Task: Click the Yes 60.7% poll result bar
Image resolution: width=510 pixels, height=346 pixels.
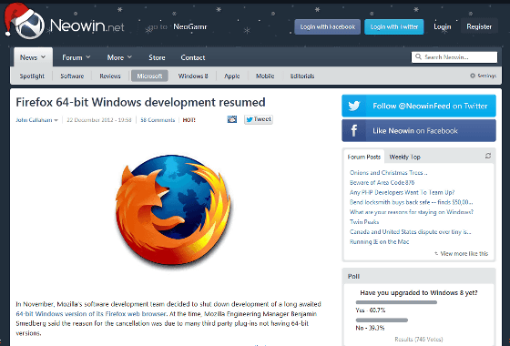Action: tap(396, 302)
